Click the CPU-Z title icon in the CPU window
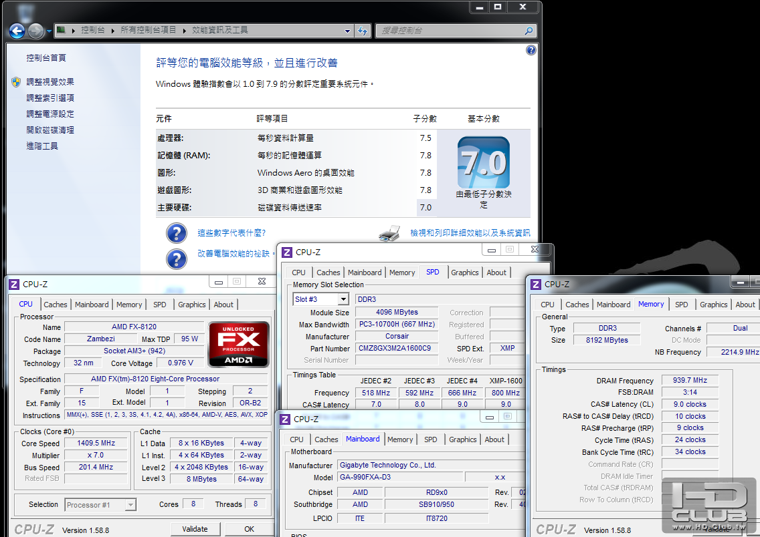The height and width of the screenshot is (537, 760). click(x=14, y=285)
